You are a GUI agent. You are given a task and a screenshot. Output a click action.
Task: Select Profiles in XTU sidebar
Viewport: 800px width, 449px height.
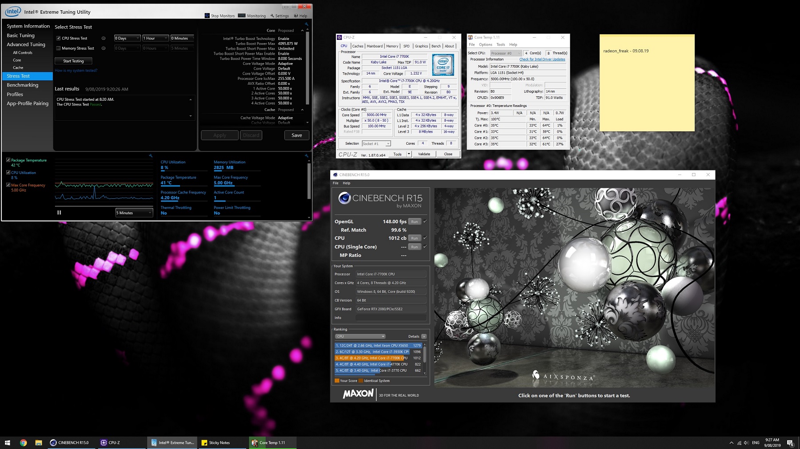tap(15, 95)
